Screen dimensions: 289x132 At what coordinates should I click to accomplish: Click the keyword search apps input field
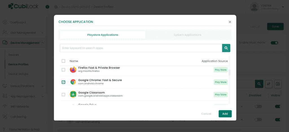pos(141,48)
